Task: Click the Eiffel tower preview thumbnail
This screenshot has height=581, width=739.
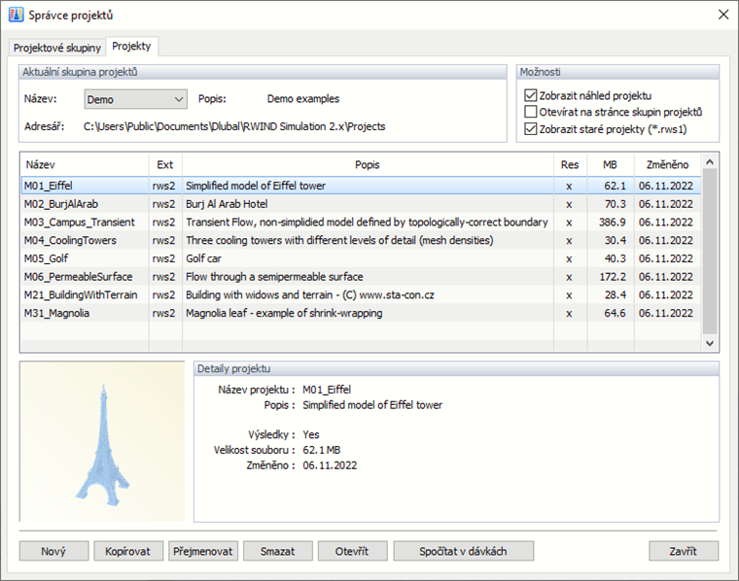Action: [102, 441]
